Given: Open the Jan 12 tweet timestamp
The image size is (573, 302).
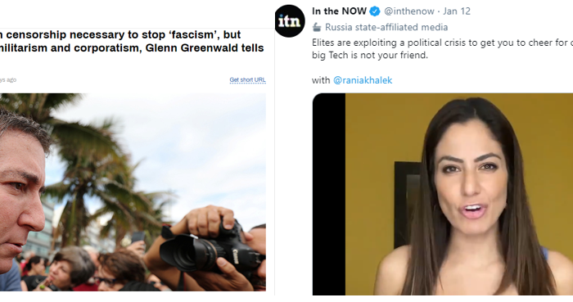Looking at the screenshot, I should tap(457, 11).
